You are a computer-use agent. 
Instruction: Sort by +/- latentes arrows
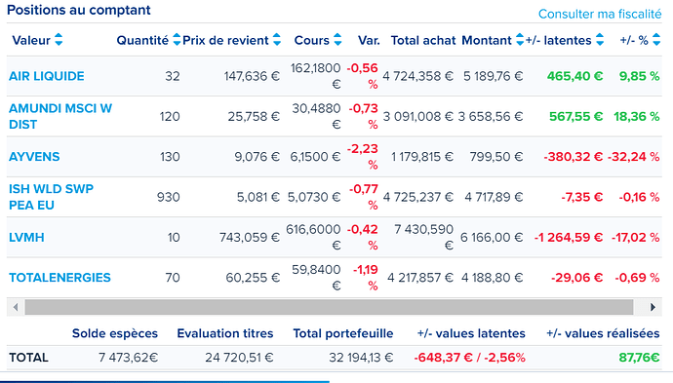click(x=600, y=40)
